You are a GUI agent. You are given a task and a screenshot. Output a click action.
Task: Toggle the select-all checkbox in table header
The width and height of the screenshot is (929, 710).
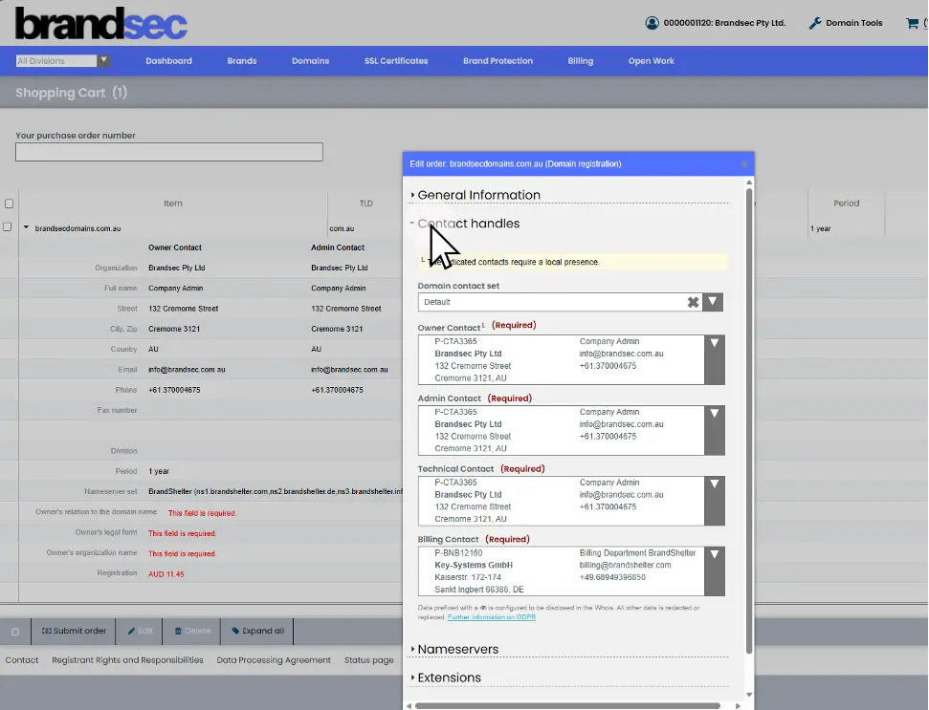pyautogui.click(x=9, y=204)
